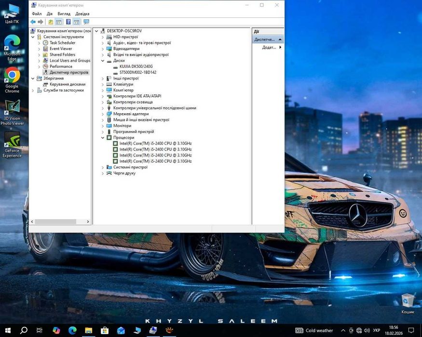Collapse the Диски device category
The image size is (422, 337).
point(103,61)
